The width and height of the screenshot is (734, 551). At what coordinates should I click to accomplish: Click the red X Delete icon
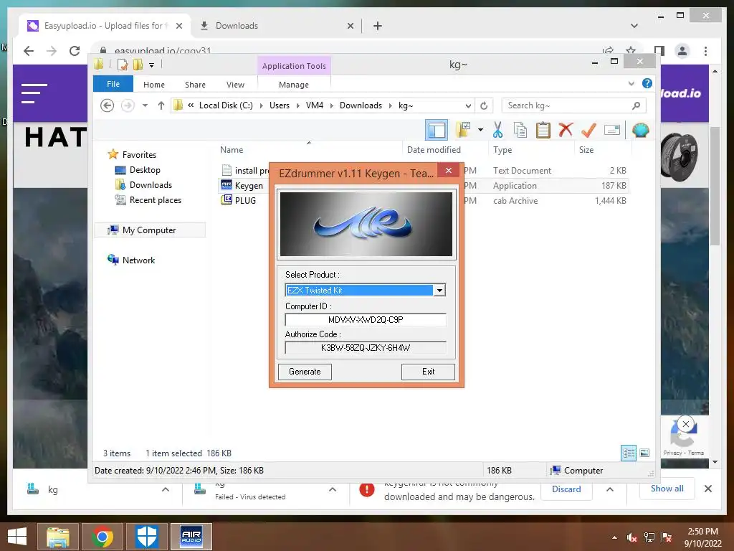(x=566, y=129)
